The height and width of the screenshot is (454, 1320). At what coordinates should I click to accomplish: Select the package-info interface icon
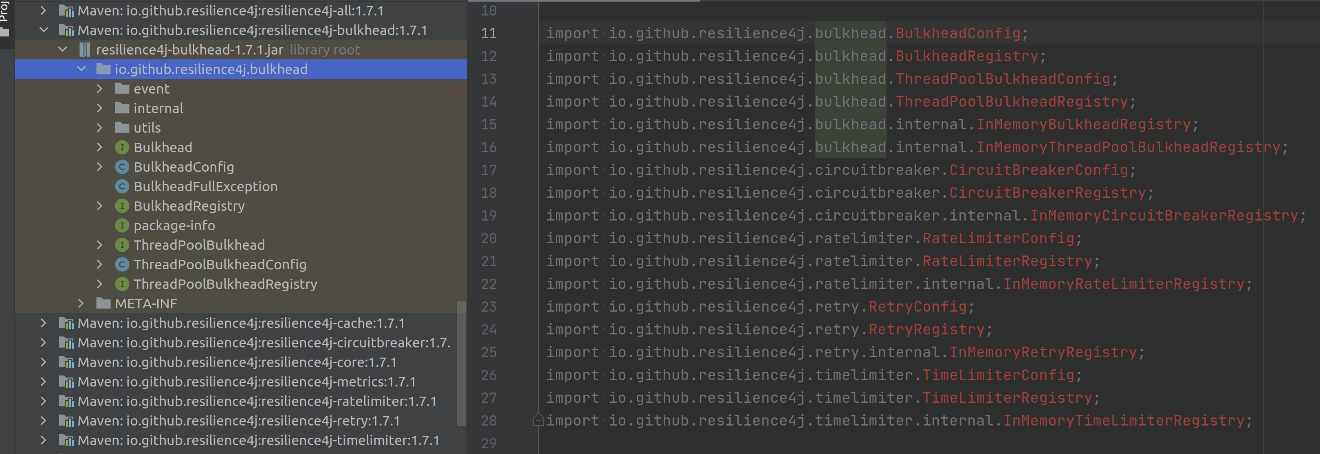(122, 225)
